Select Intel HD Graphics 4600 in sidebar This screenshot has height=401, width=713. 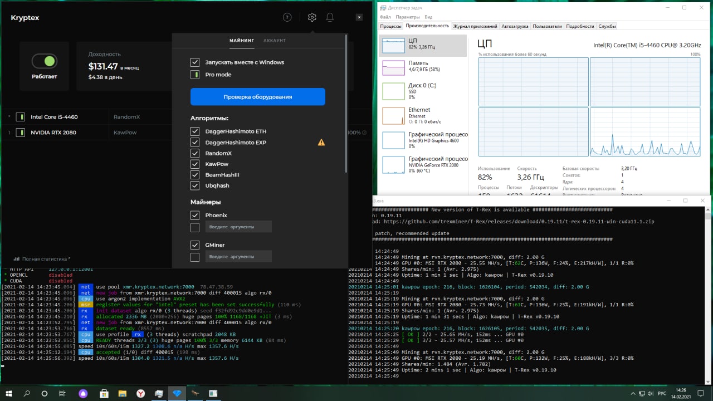[423, 140]
